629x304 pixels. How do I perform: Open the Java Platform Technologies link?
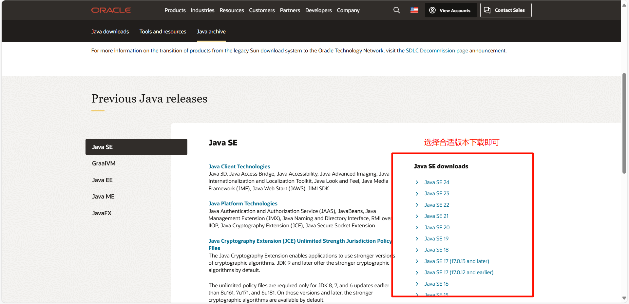click(x=243, y=203)
